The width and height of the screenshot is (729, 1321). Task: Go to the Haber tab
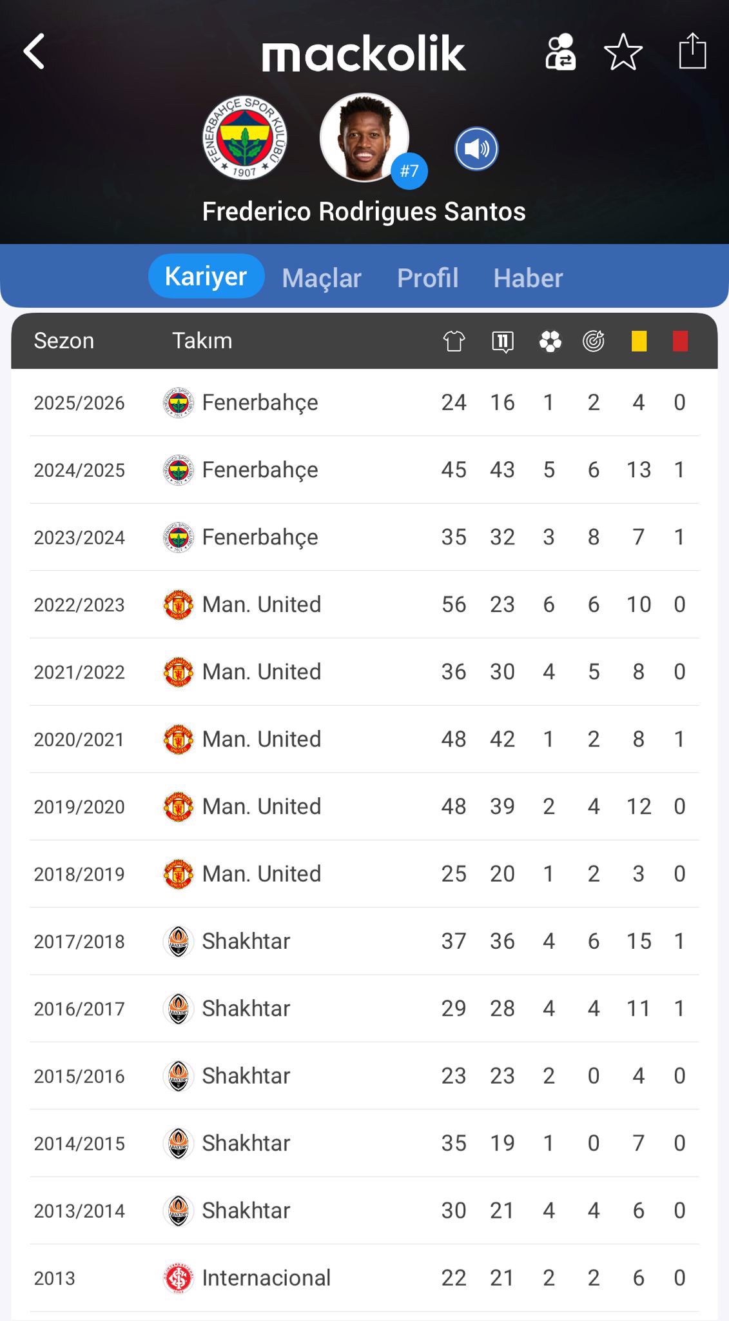click(528, 278)
